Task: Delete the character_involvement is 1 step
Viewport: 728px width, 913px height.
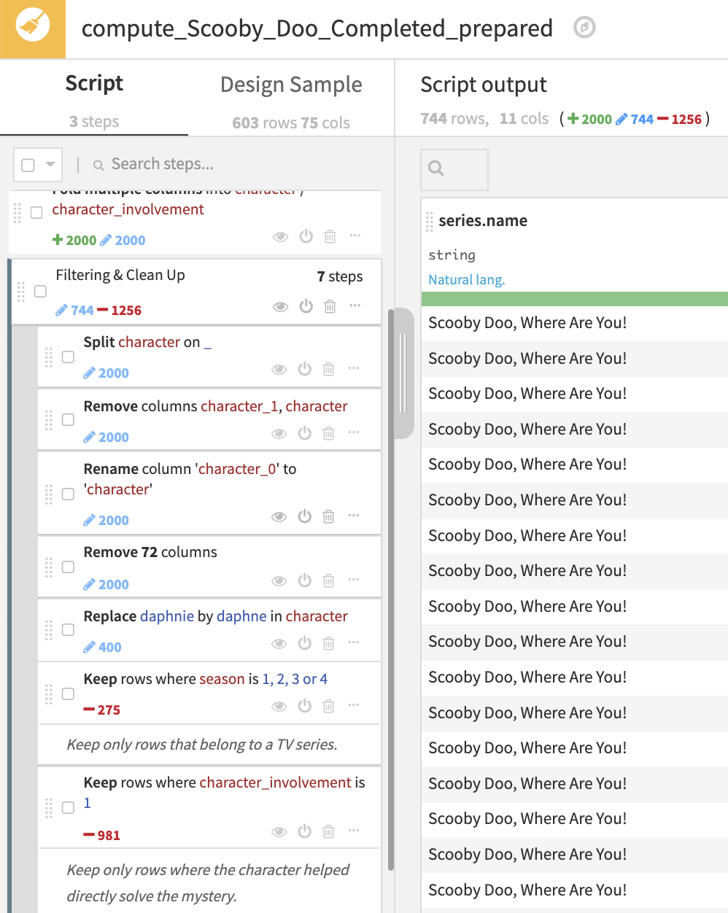Action: [328, 831]
